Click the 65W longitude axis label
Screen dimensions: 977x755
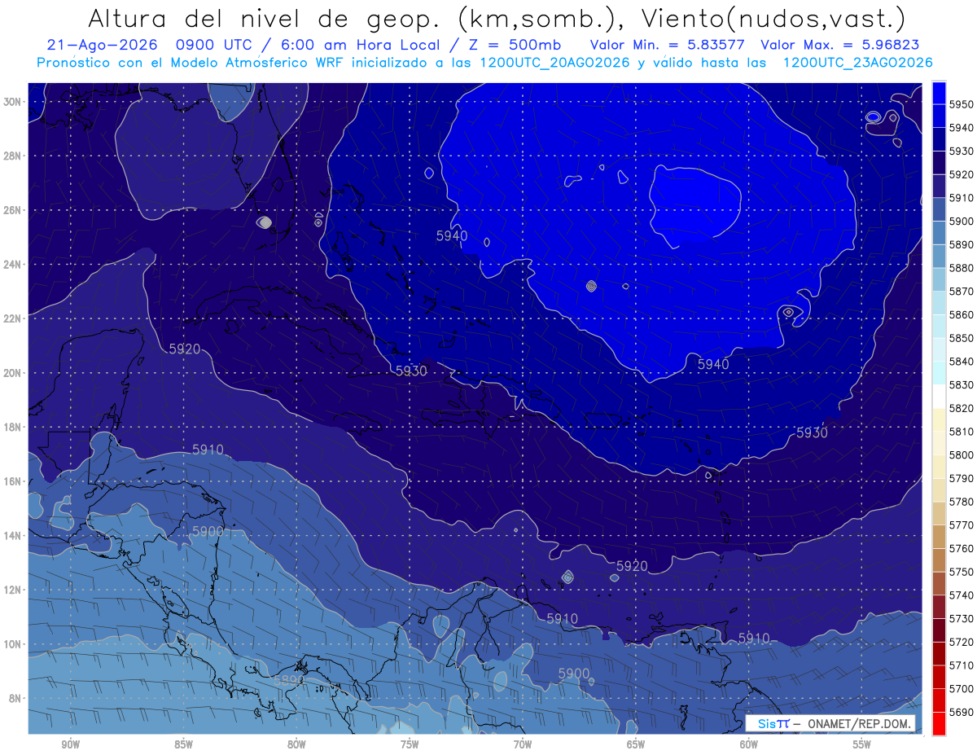[x=636, y=745]
